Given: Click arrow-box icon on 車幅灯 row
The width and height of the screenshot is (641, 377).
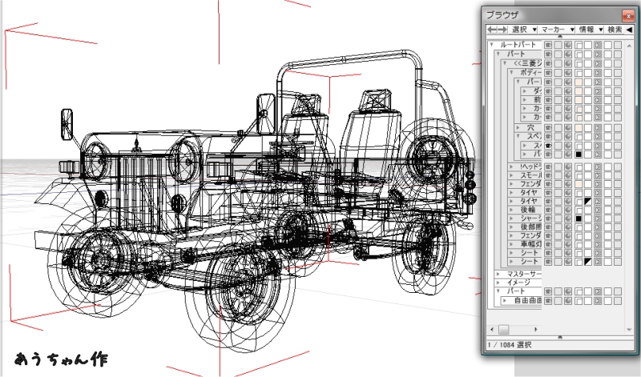Looking at the screenshot, I should click(x=598, y=244).
